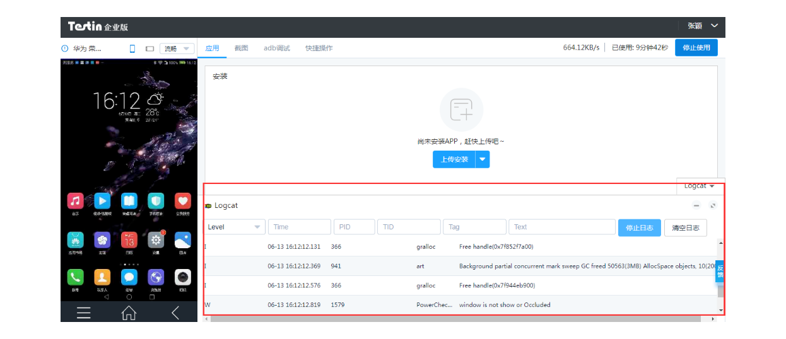The image size is (786, 339).
Task: Tap the on-screen Android recents square
Action: (x=151, y=296)
